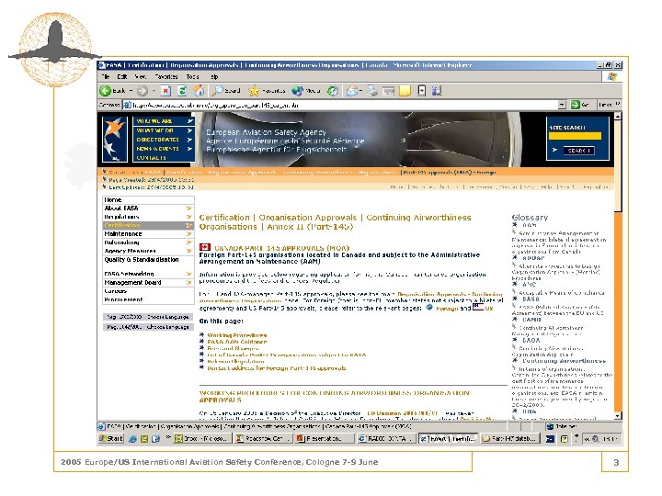The width and height of the screenshot is (662, 496).
Task: Open the Edit menu
Action: pos(122,77)
